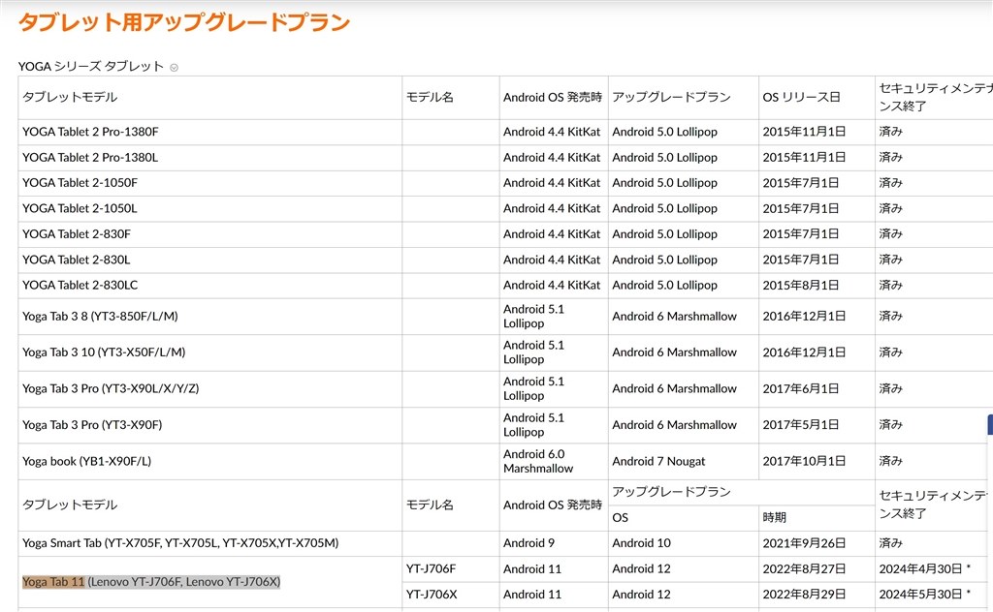Select Android 4.4 KitKat for Tablet 2-830LC

click(x=552, y=285)
